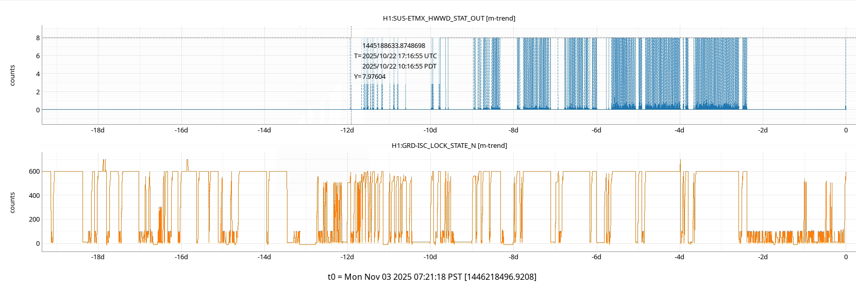
Task: Click the -2d tick label on upper x-axis
Action: (x=763, y=130)
